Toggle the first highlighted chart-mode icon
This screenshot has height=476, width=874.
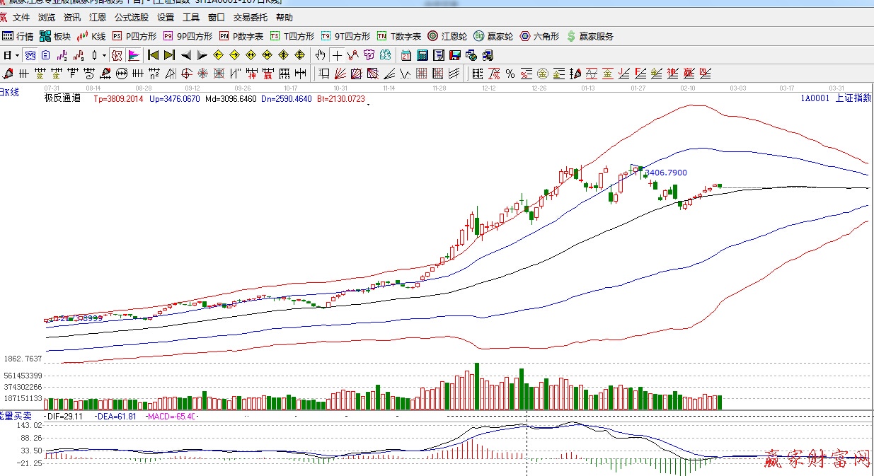[30, 55]
